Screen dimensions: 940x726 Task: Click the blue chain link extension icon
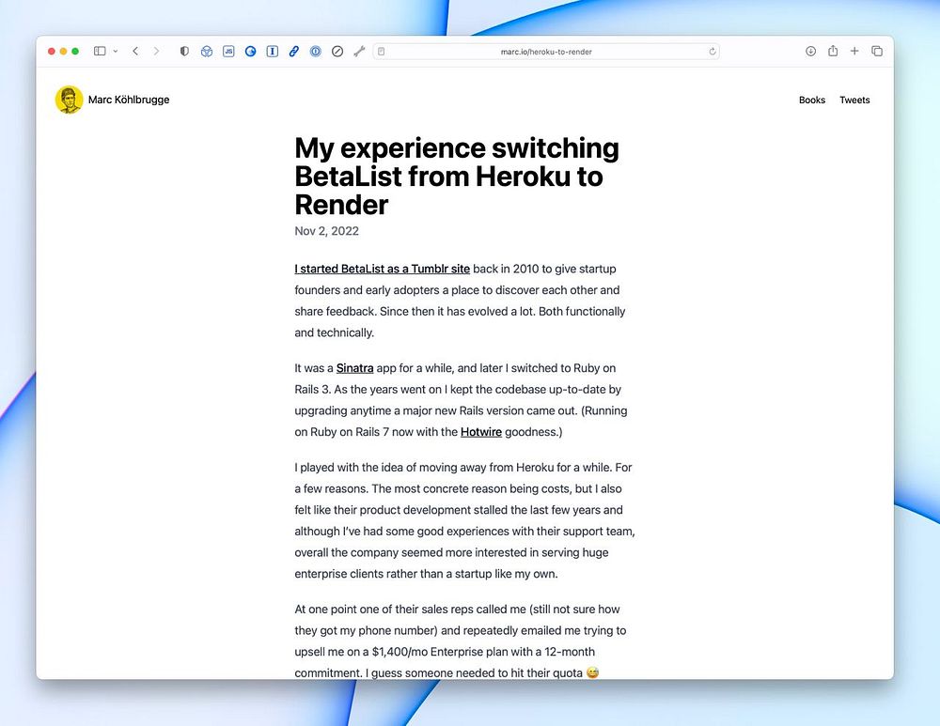tap(293, 52)
